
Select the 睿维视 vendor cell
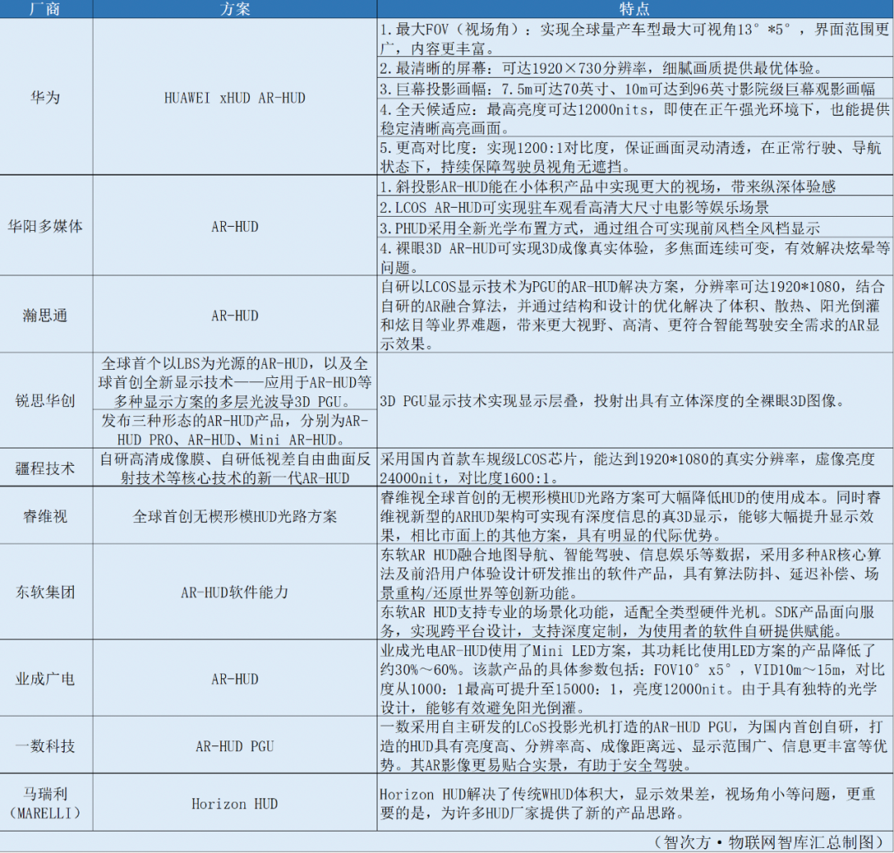(x=46, y=515)
